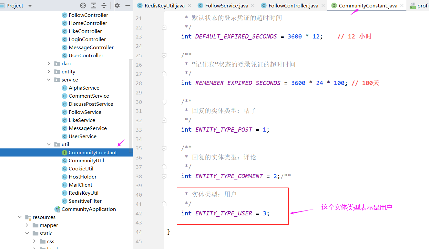Select MessageController class icon
The image size is (429, 249).
pos(64,47)
